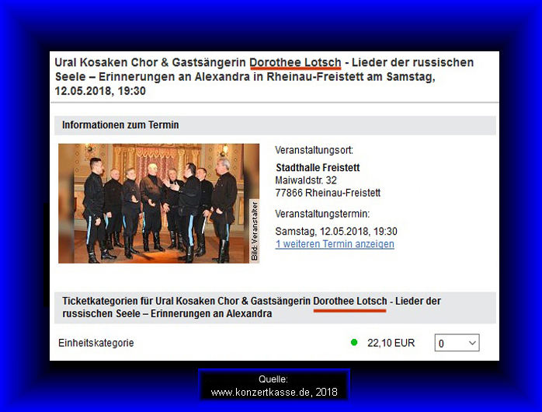
Task: Click the dropdown chevron arrow next to 0
Action: [x=472, y=343]
